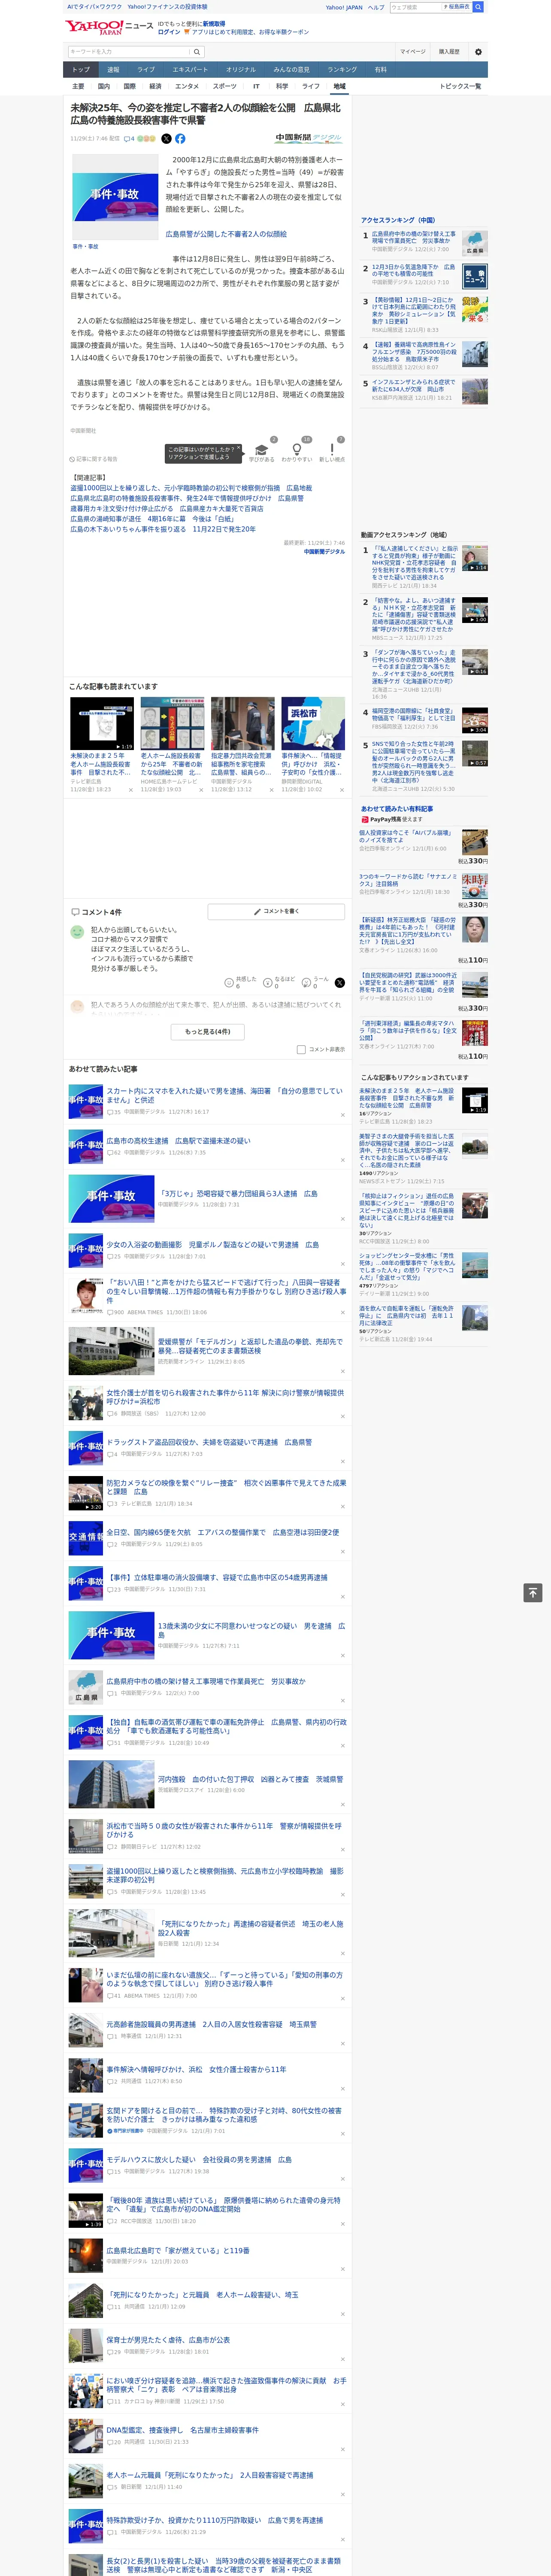Share article on Facebook
Viewport: 551px width, 2576px height.
tap(180, 139)
